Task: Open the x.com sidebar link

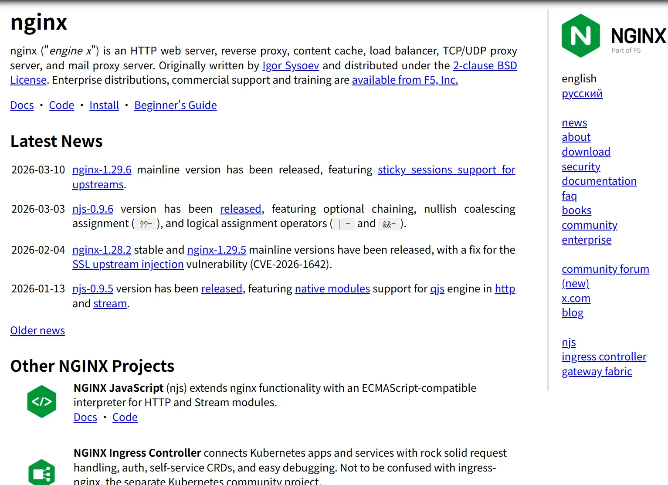Action: (576, 298)
